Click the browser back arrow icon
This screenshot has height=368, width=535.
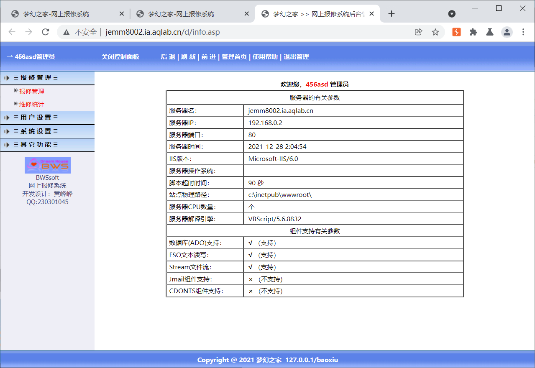pos(12,32)
